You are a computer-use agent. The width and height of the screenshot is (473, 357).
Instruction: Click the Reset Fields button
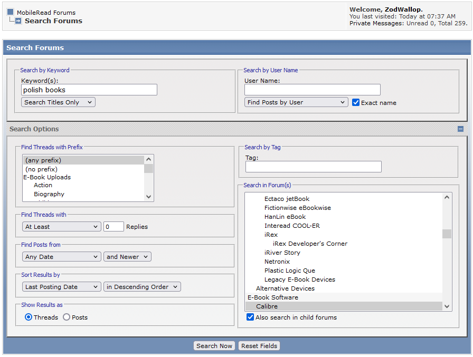tap(259, 346)
